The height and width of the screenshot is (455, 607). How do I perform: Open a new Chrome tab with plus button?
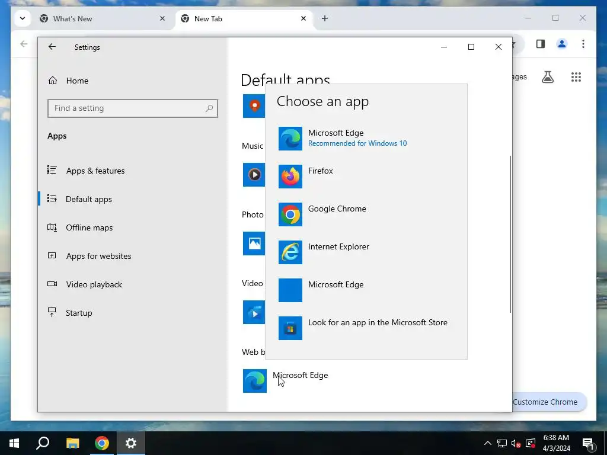[325, 18]
